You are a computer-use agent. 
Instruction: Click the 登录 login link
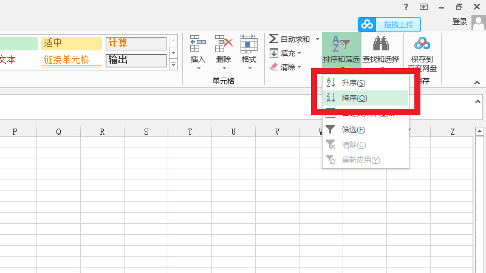click(x=460, y=22)
